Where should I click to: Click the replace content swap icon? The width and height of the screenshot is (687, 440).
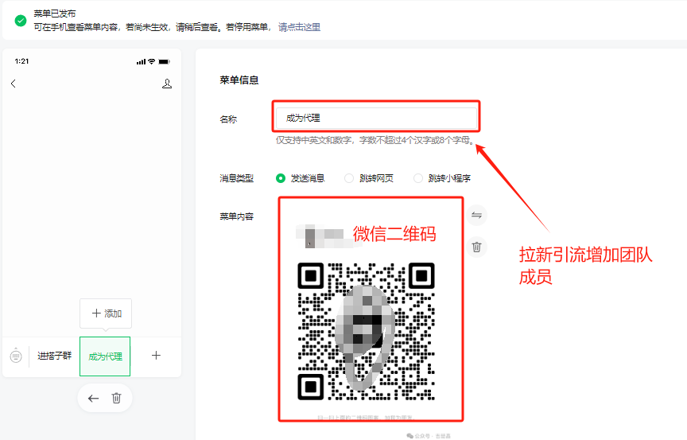476,215
